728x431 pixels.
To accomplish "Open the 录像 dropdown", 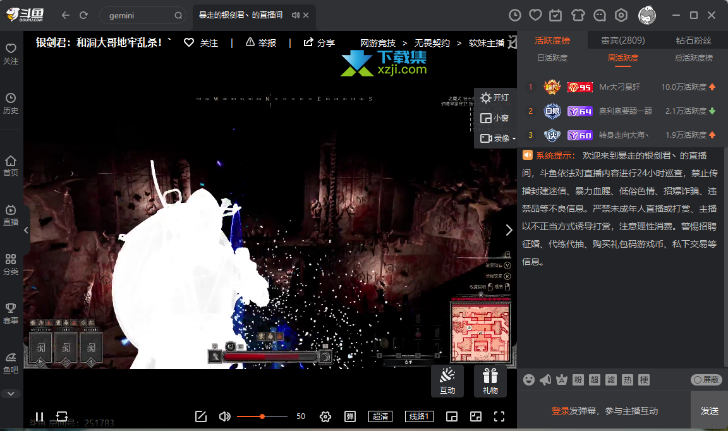I will point(497,138).
